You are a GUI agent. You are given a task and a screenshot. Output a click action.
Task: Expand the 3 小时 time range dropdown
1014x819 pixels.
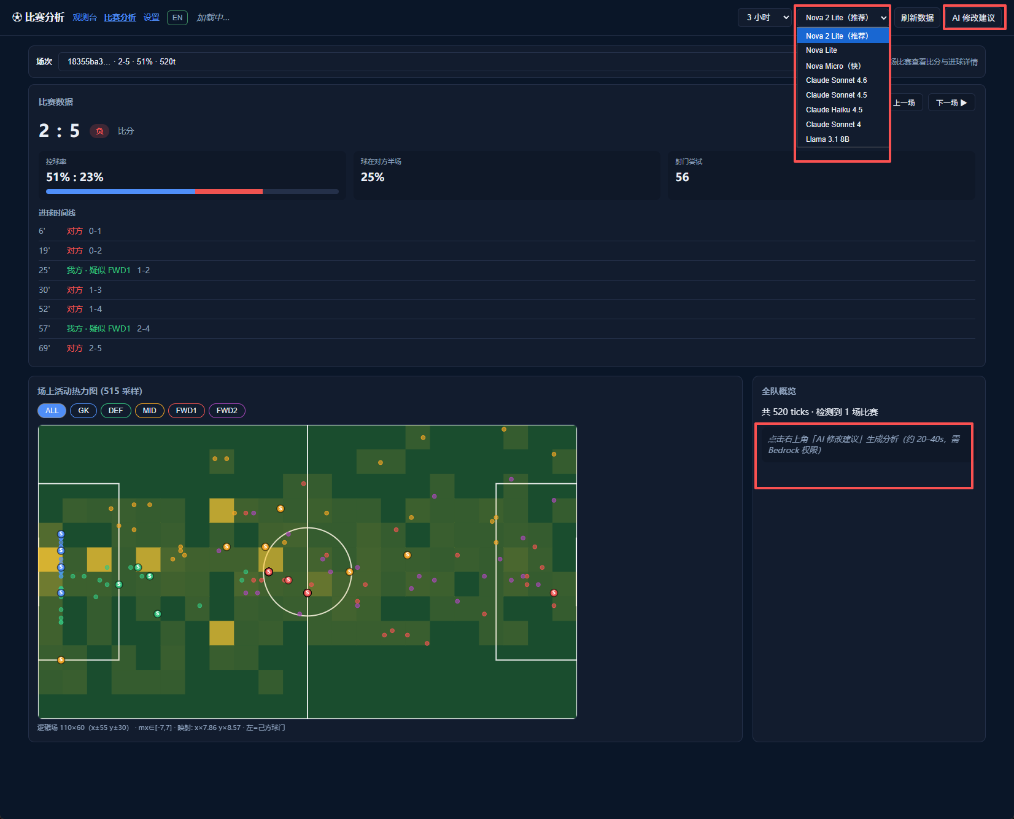[x=765, y=17]
